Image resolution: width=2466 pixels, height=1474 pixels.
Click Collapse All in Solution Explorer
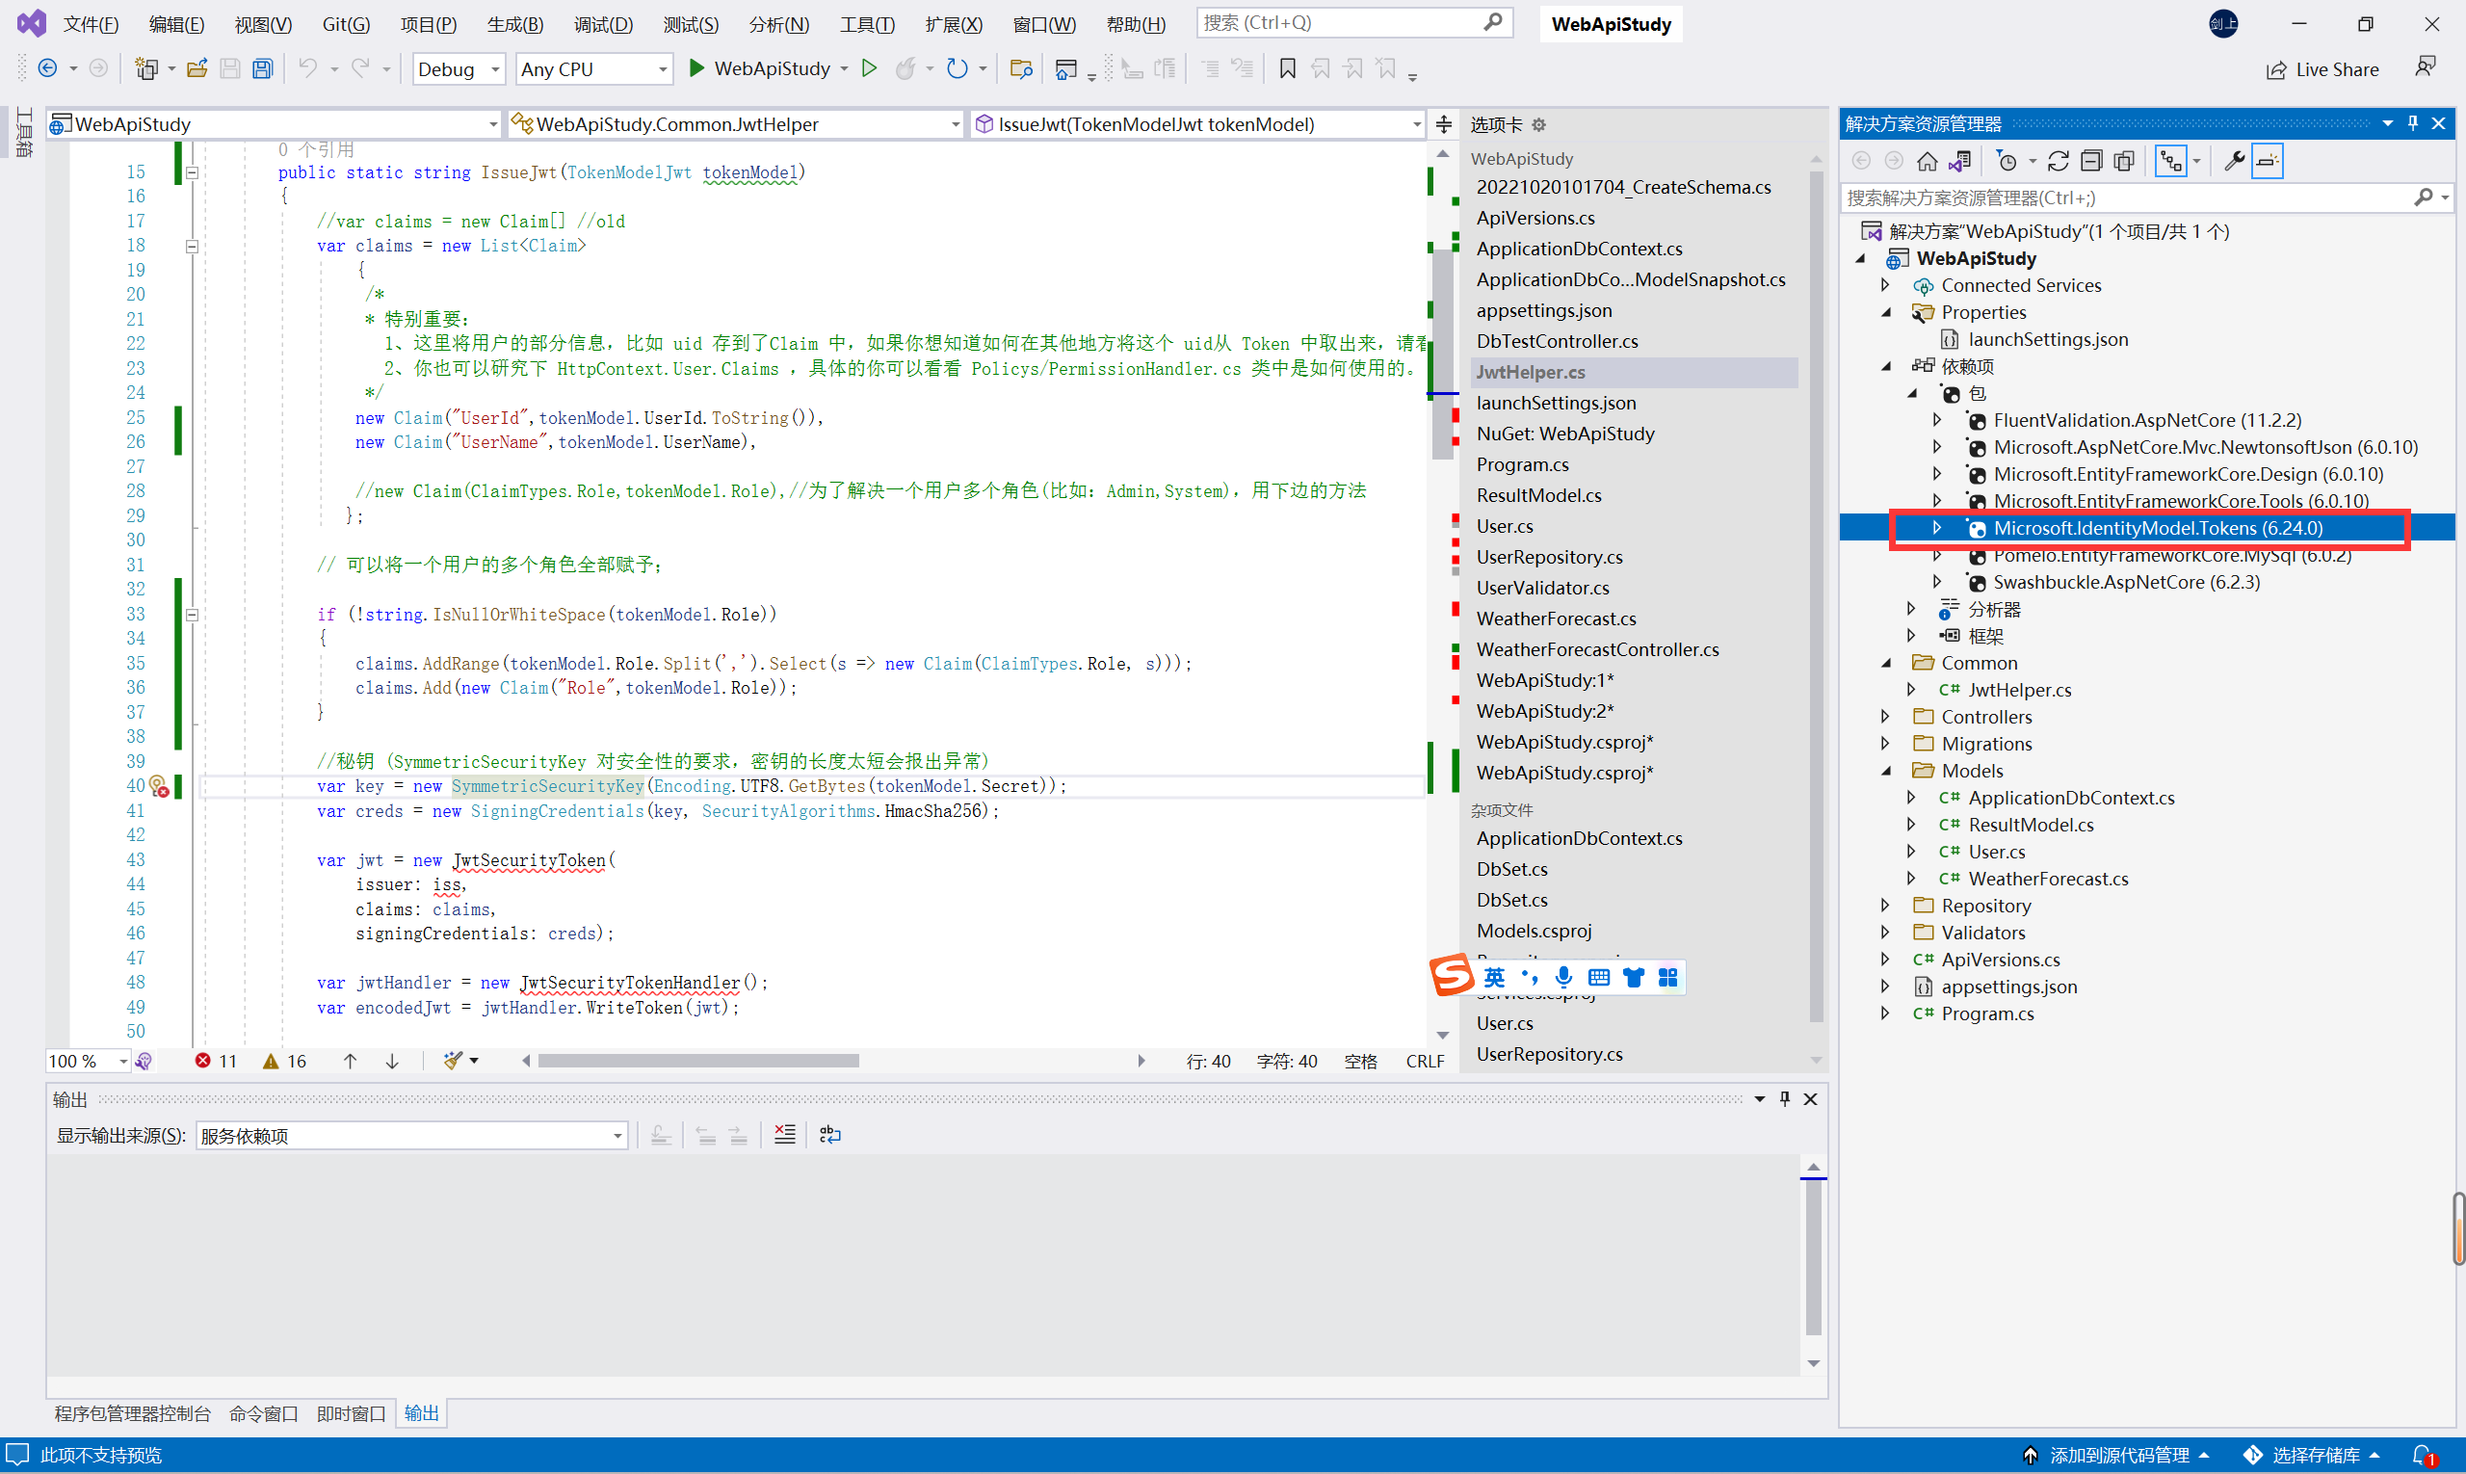click(x=2090, y=161)
